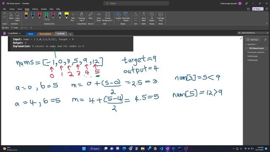Pick the red pen
Image resolution: width=270 pixels, height=152 pixels.
[40, 15]
